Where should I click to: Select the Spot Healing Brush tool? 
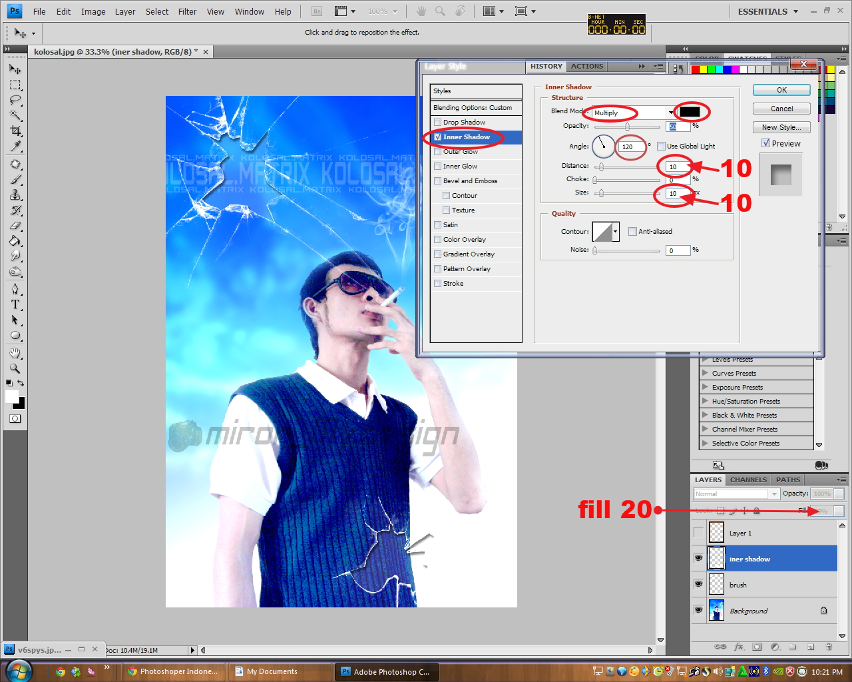[15, 165]
